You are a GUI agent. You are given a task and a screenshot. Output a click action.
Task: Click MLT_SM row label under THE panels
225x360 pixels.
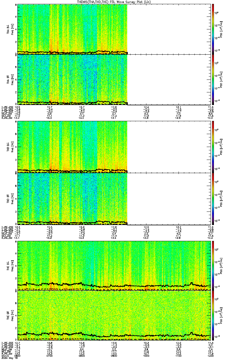(x=5, y=351)
